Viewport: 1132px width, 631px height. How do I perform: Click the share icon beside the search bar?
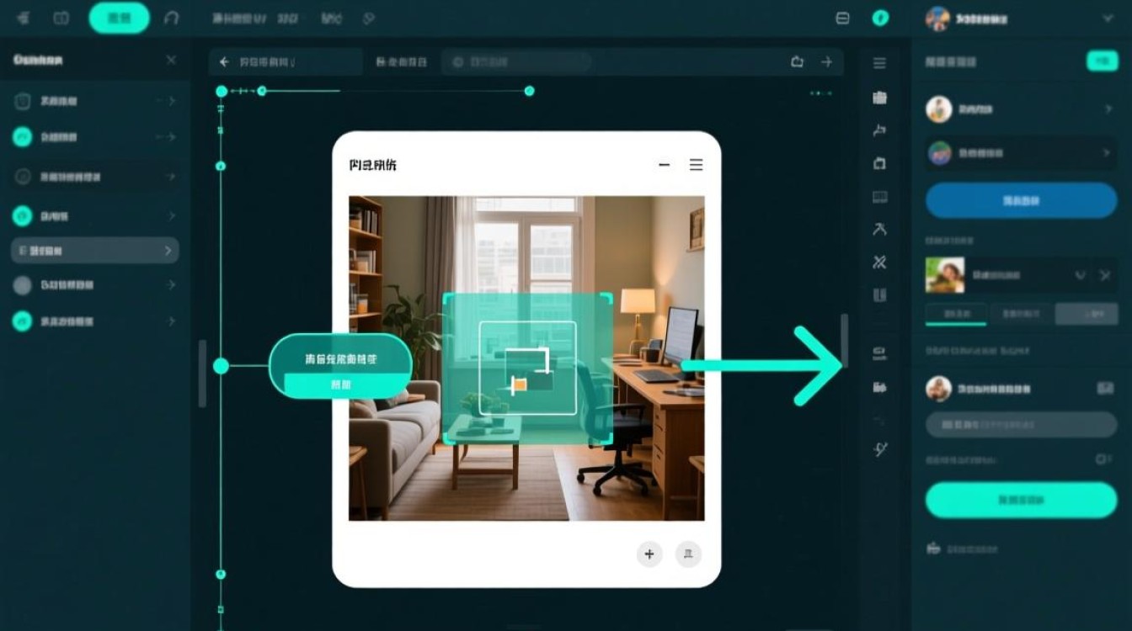(x=797, y=61)
